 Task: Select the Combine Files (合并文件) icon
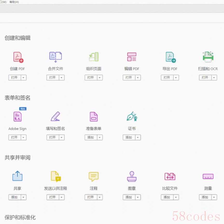click(x=55, y=57)
